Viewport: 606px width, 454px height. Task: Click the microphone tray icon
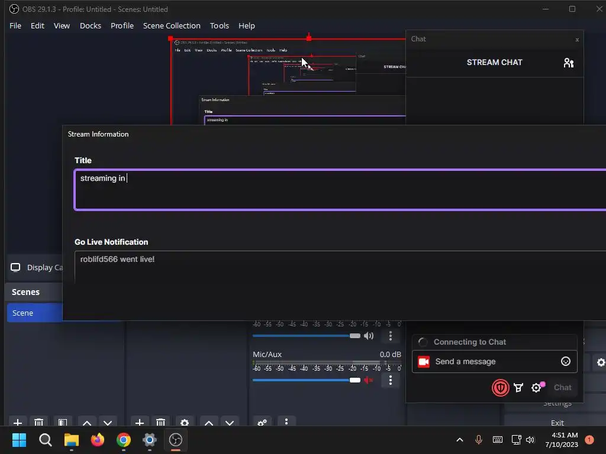point(478,440)
